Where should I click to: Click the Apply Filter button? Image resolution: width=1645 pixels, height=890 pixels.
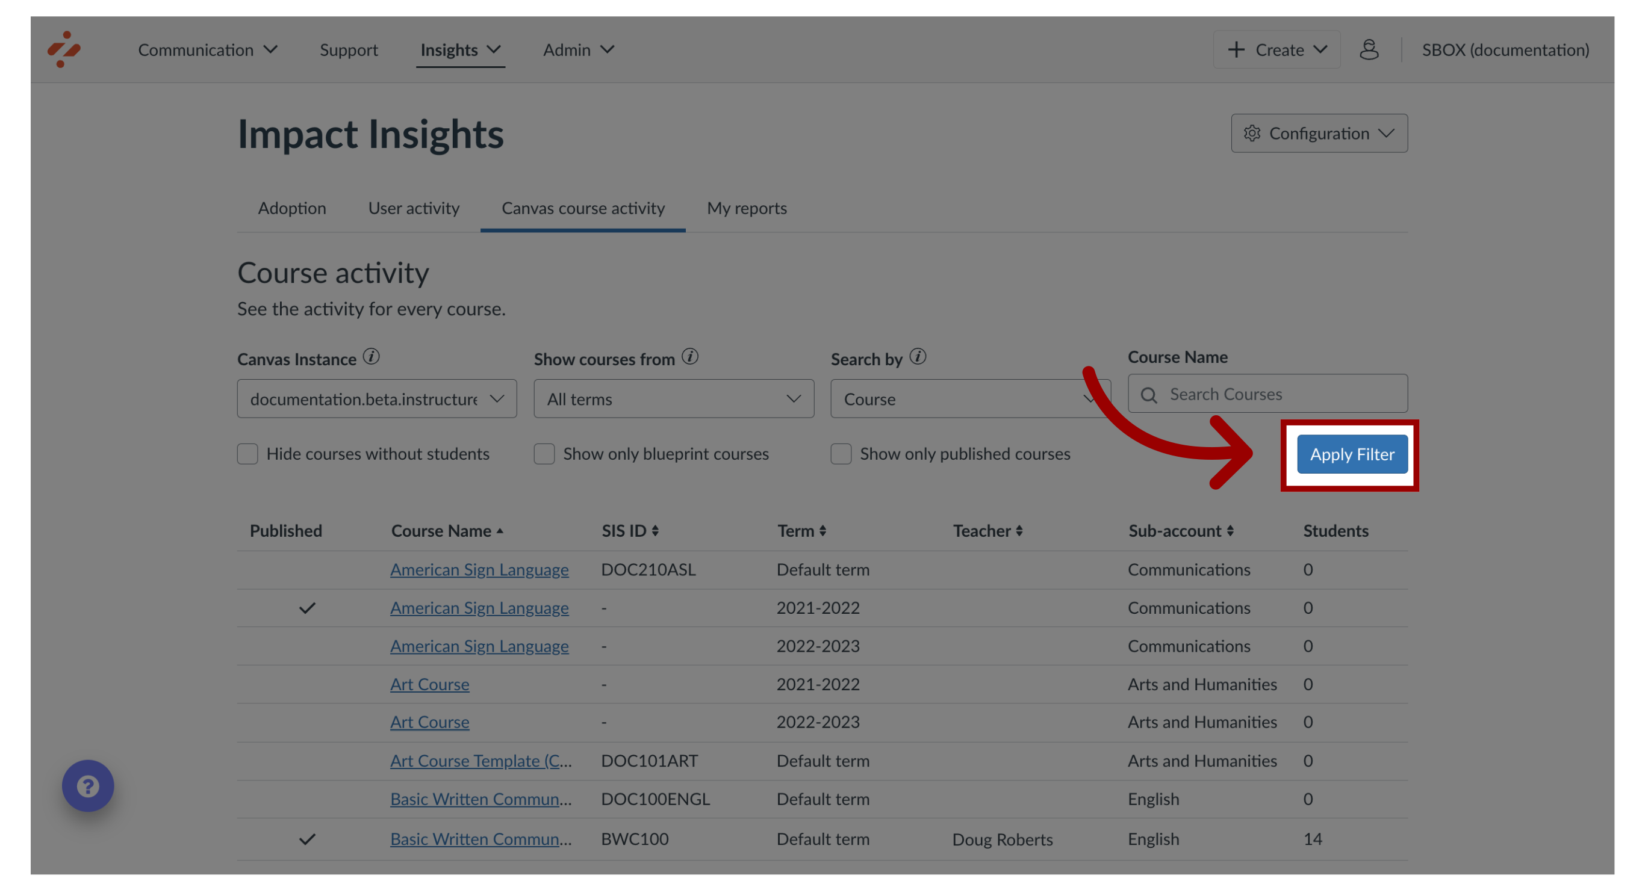click(1352, 454)
